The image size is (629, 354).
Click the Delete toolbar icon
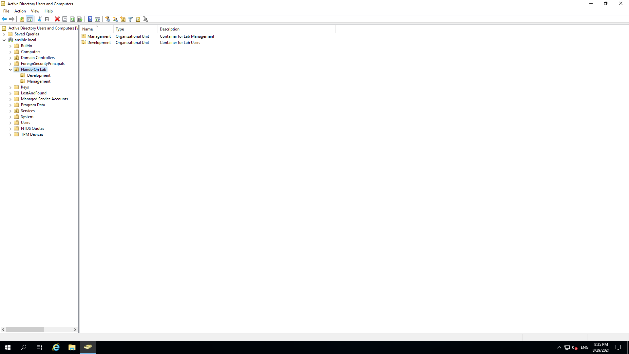(x=57, y=19)
